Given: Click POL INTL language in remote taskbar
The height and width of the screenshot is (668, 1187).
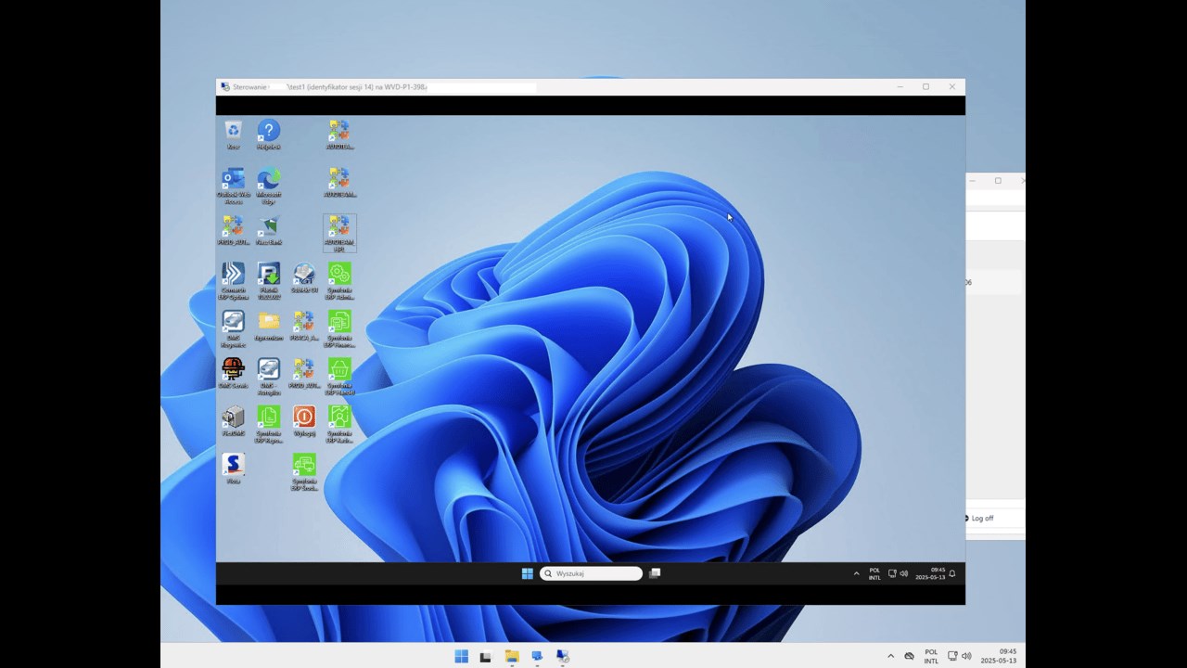Looking at the screenshot, I should 874,573.
